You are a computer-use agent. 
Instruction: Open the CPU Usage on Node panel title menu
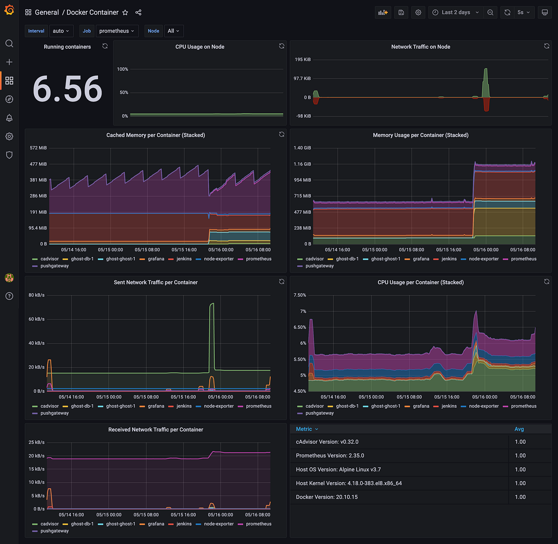[200, 46]
